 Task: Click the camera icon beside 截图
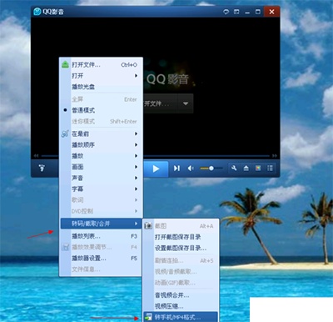[x=148, y=226]
